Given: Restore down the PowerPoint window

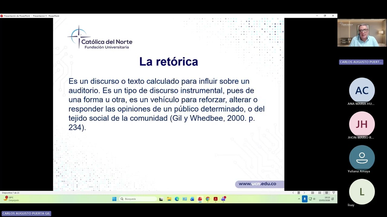Looking at the screenshot, I should click(x=325, y=16).
